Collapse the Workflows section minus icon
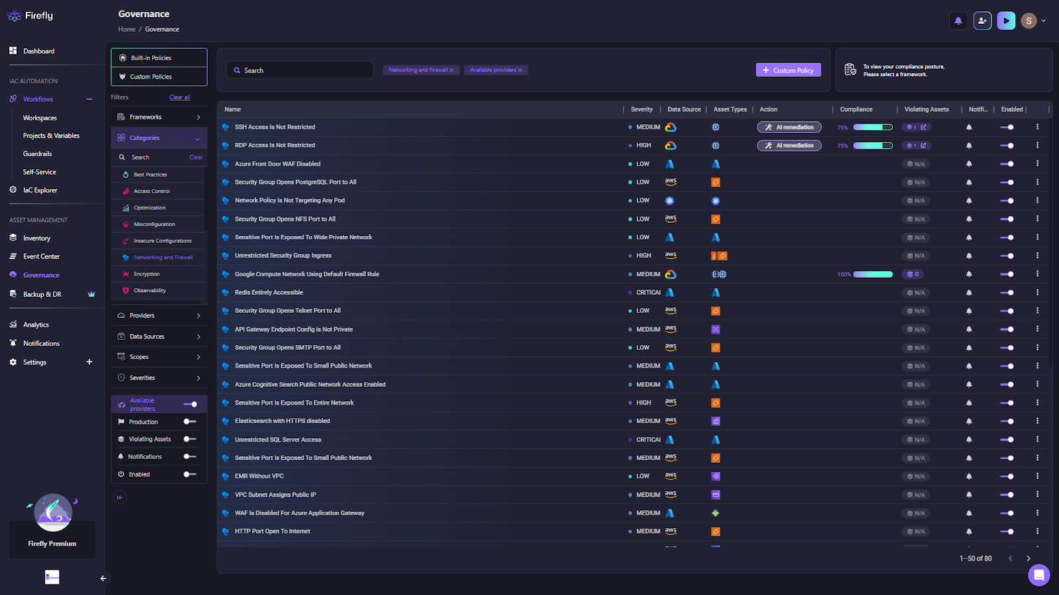This screenshot has height=595, width=1059. coord(89,99)
